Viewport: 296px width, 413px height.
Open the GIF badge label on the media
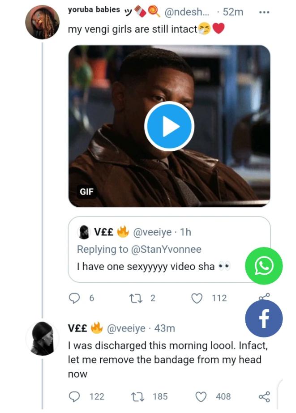click(x=86, y=192)
